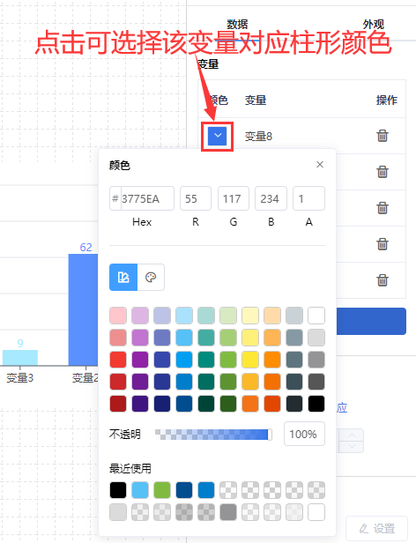Click the opacity transparency slider
Viewport: 416px width, 543px height.
click(213, 435)
